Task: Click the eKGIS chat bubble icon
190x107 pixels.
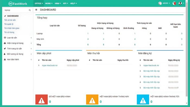Action: point(160,3)
